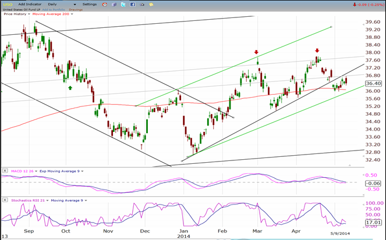Open the Stochastics RSI 21 dropdown

(x=47, y=200)
